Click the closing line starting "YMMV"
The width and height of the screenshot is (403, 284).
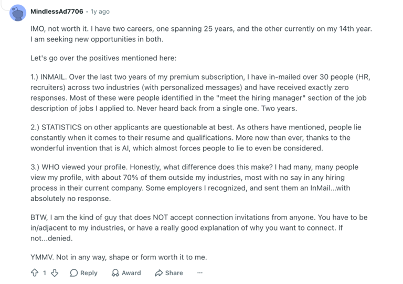[119, 257]
